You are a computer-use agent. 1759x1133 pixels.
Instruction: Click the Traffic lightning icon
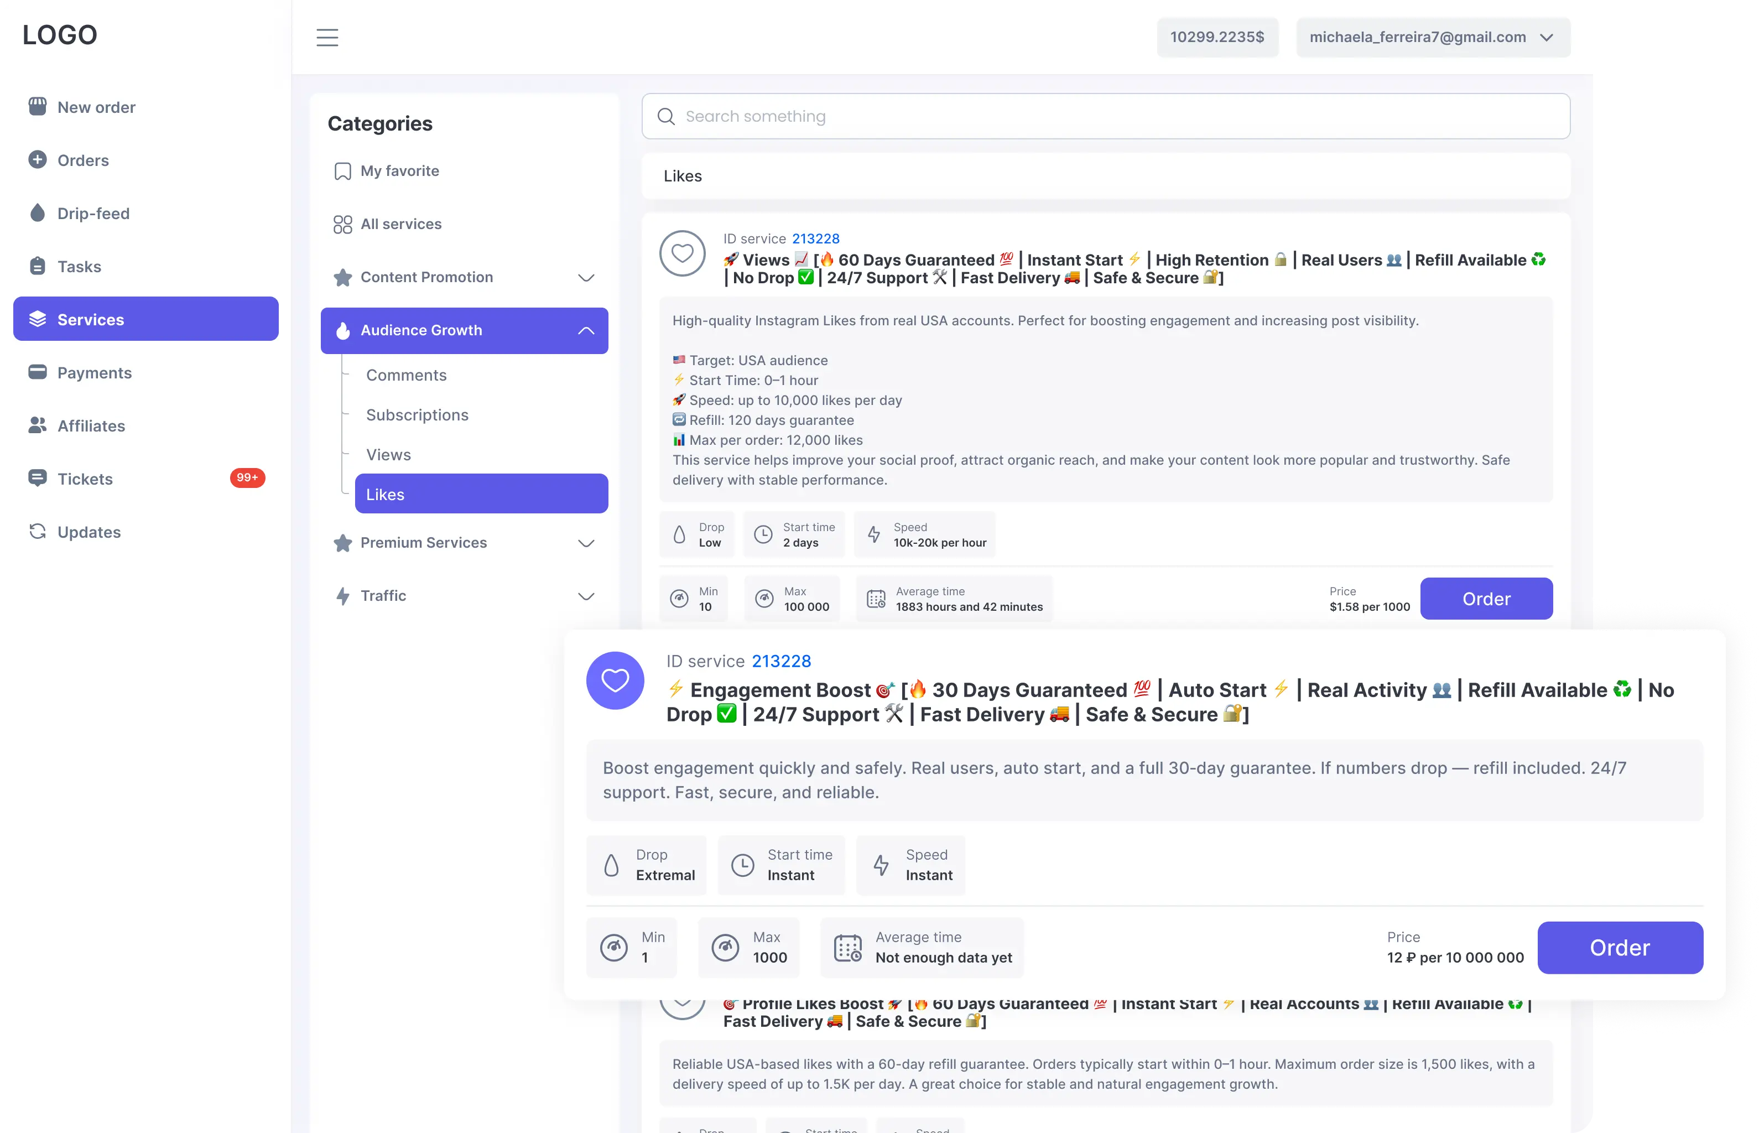point(343,596)
